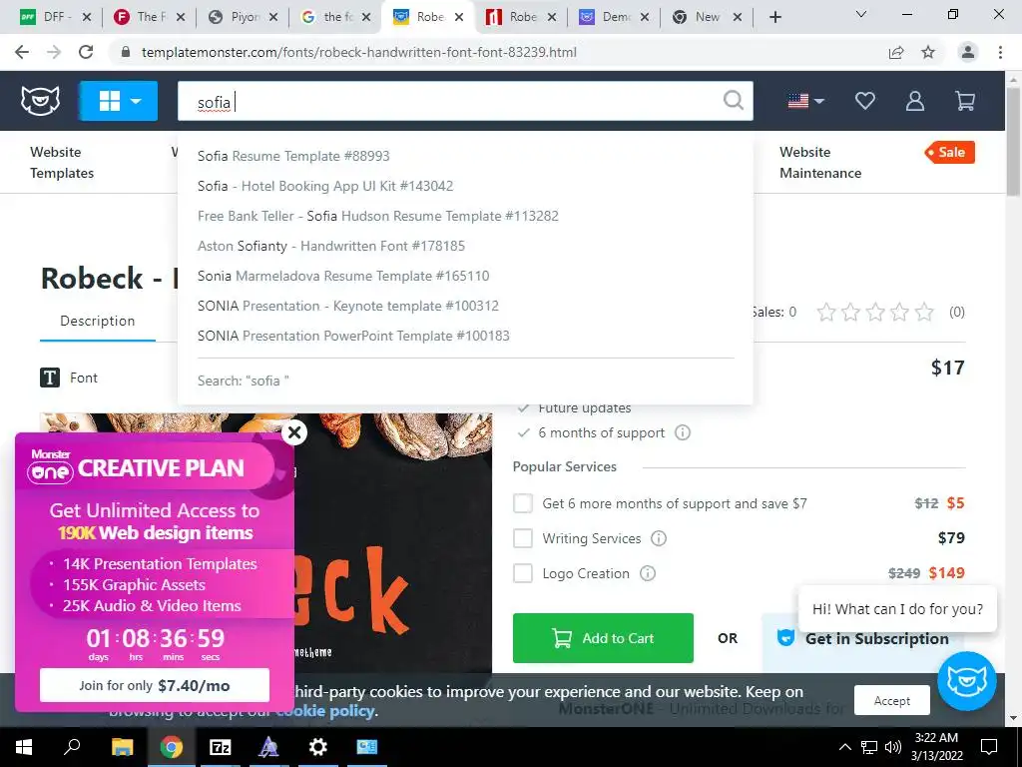Accept the cookies notice
The width and height of the screenshot is (1022, 767).
(891, 700)
